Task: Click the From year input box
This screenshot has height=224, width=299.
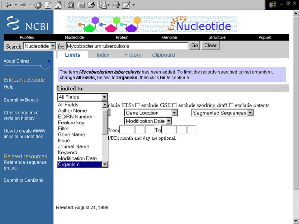Action: pos(127,130)
